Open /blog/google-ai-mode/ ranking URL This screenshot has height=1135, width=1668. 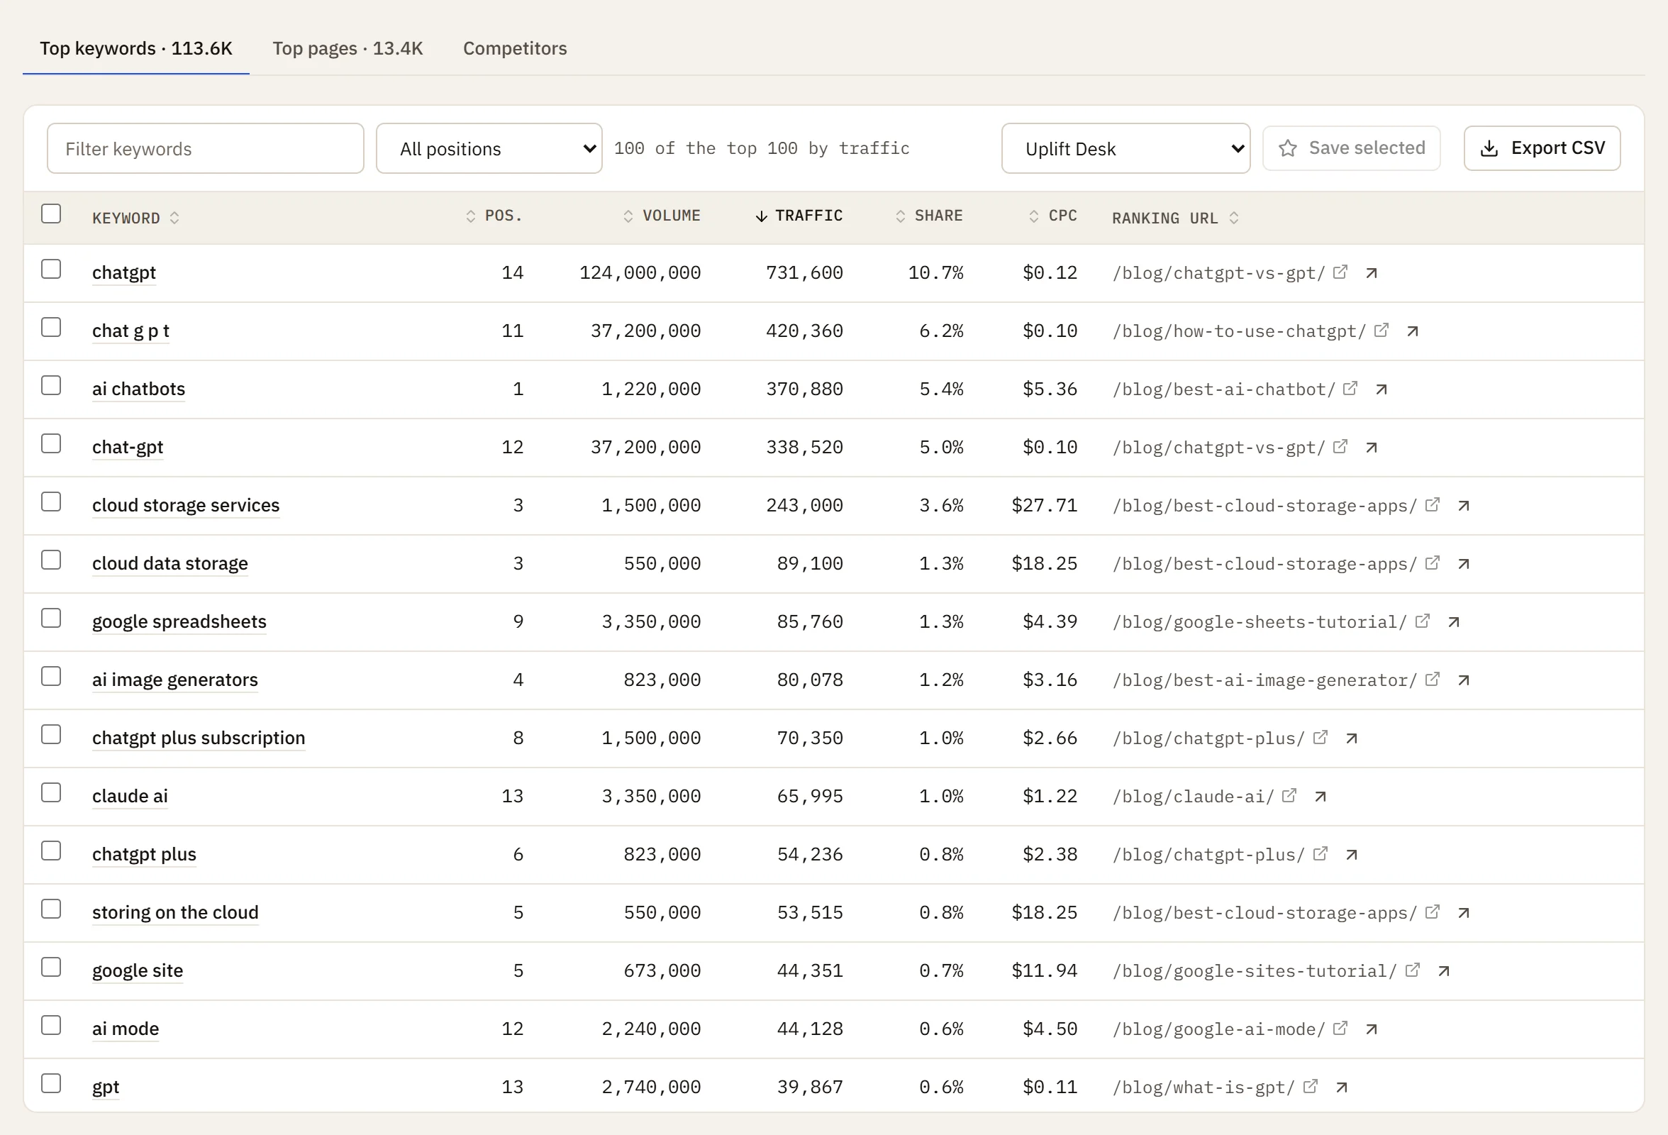pyautogui.click(x=1218, y=1029)
